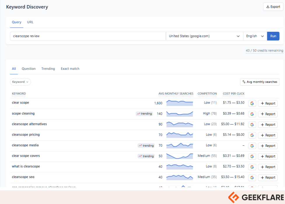Open Google search for 'clearscope media' row
This screenshot has height=204, width=285.
tap(252, 146)
